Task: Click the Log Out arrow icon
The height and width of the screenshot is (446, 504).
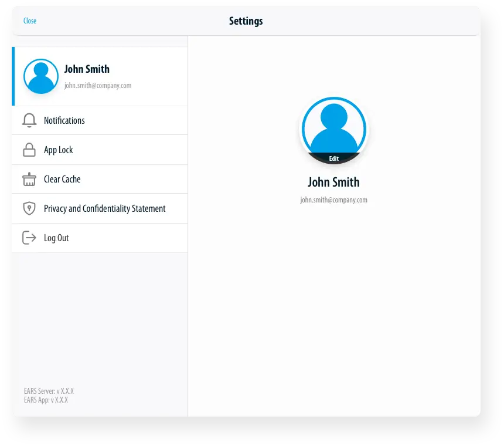Action: pyautogui.click(x=29, y=238)
